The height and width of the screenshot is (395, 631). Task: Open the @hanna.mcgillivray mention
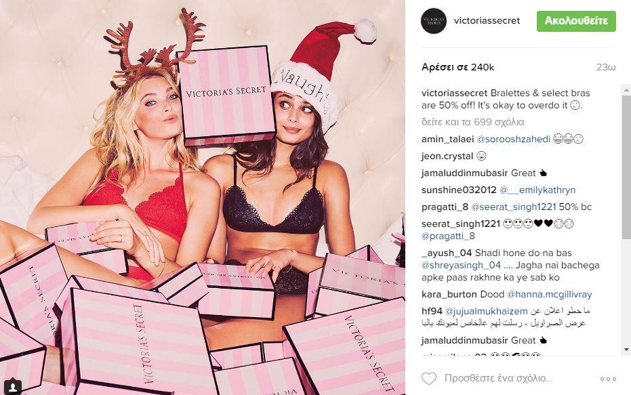[x=549, y=294]
